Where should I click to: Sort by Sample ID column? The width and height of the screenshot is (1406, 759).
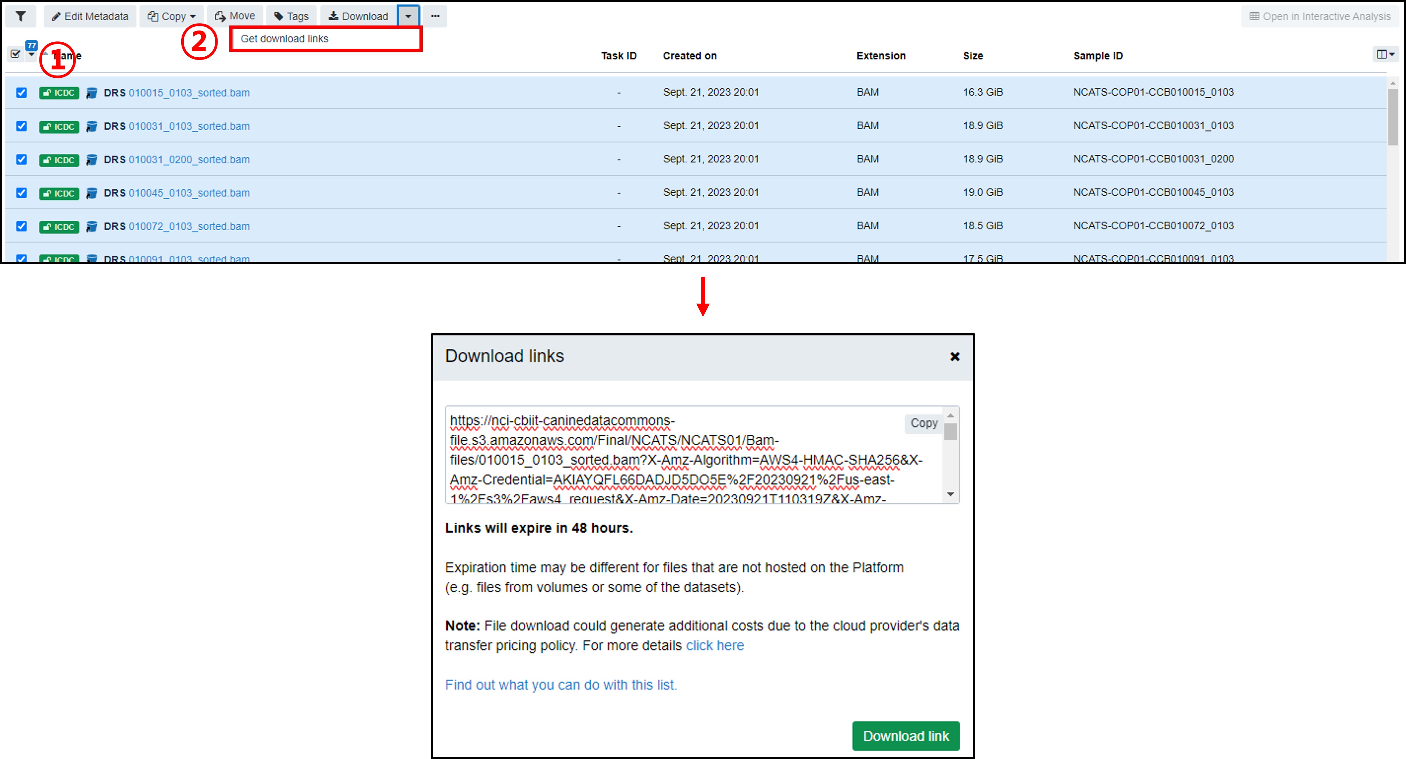tap(1098, 56)
